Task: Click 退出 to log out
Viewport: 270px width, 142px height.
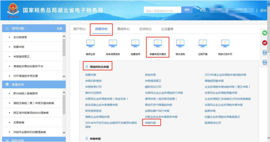Action: click(263, 10)
